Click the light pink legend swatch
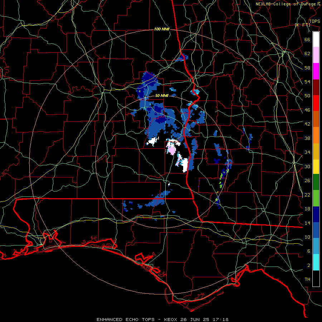The image size is (322, 322). coord(316,55)
